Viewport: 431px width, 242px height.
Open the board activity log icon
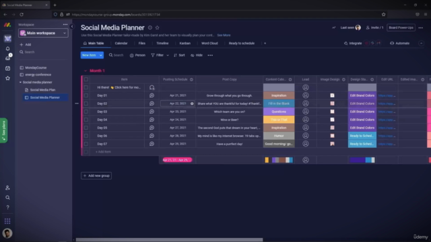[334, 28]
